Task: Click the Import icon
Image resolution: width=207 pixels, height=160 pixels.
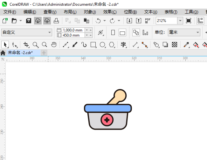Action: point(129,21)
